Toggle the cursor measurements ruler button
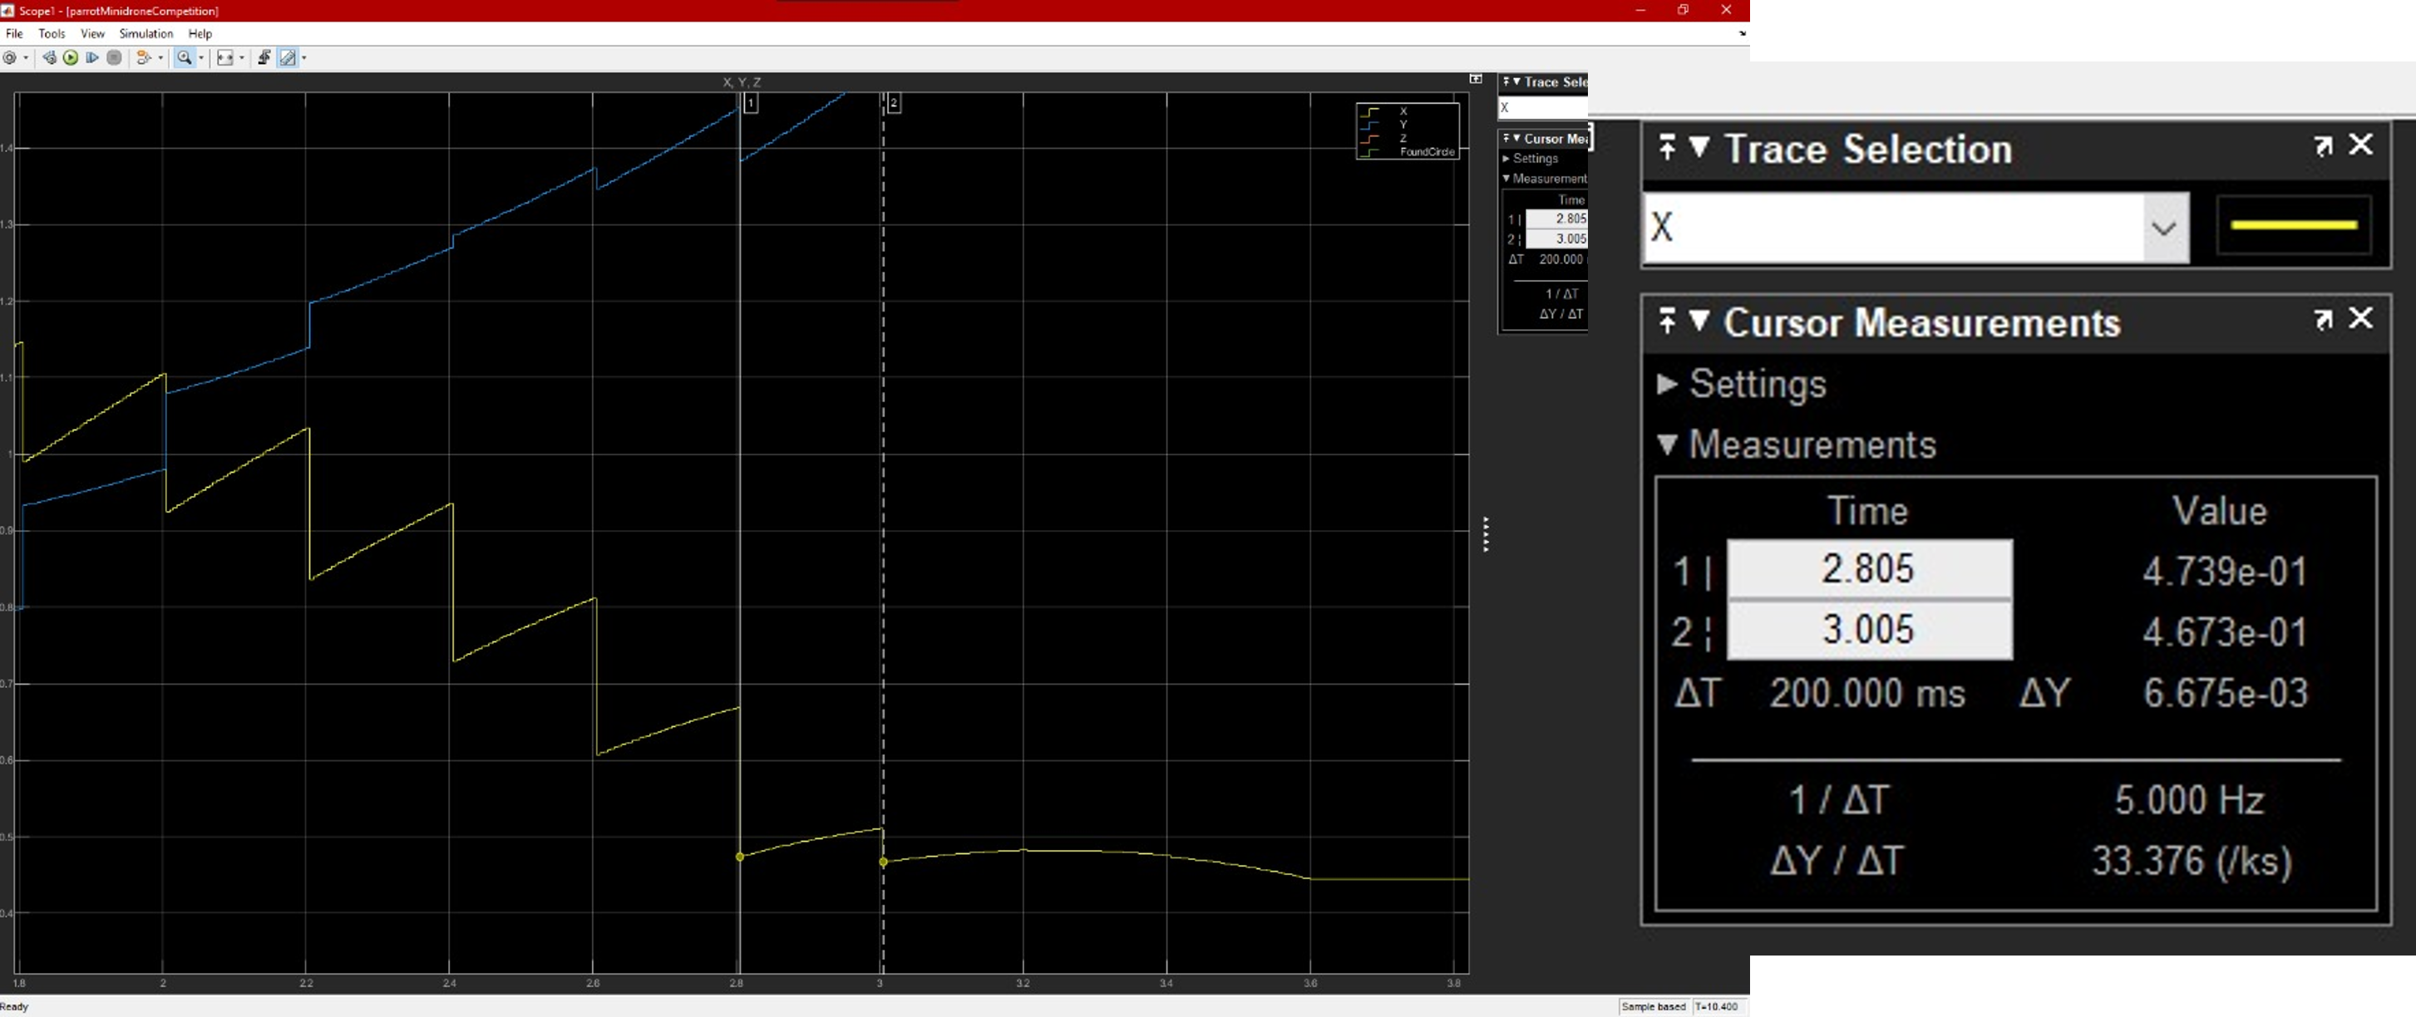 pyautogui.click(x=288, y=58)
